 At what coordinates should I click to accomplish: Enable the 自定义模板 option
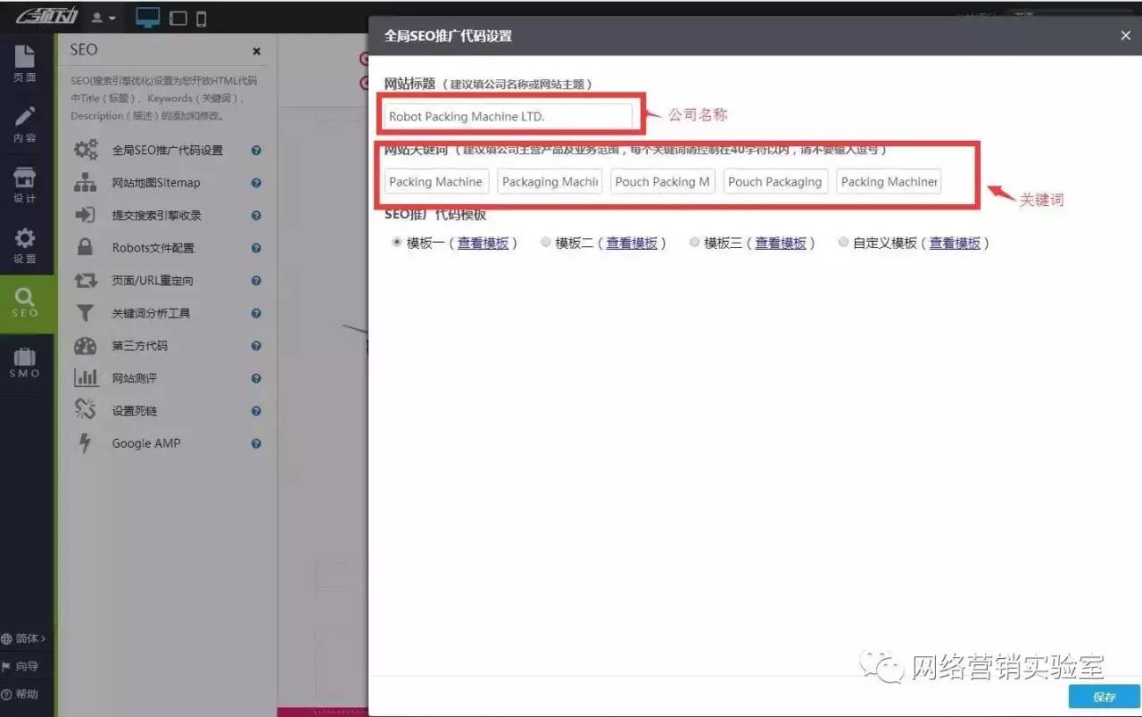click(843, 242)
